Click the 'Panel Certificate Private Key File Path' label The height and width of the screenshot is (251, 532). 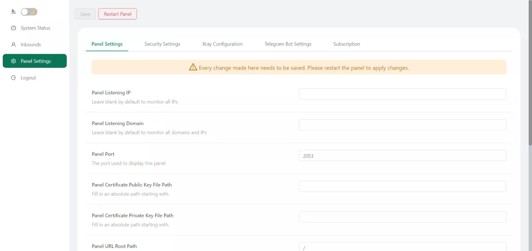(x=132, y=216)
